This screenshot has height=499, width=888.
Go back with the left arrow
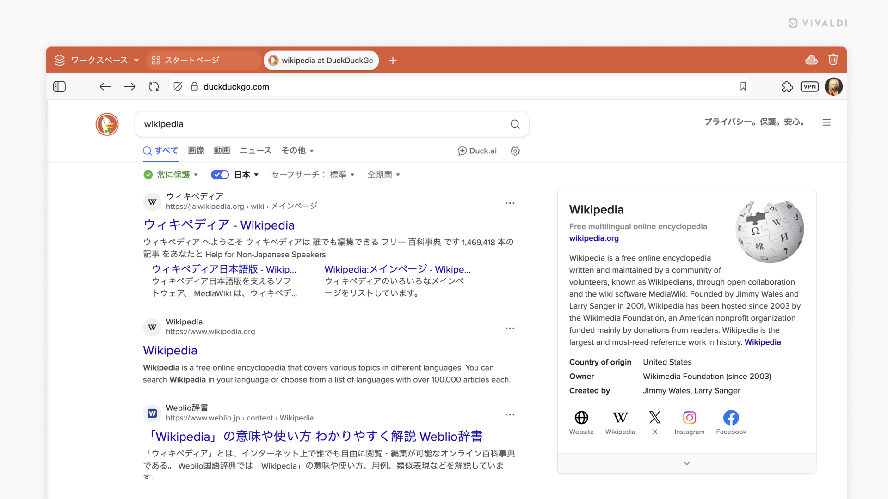click(105, 87)
